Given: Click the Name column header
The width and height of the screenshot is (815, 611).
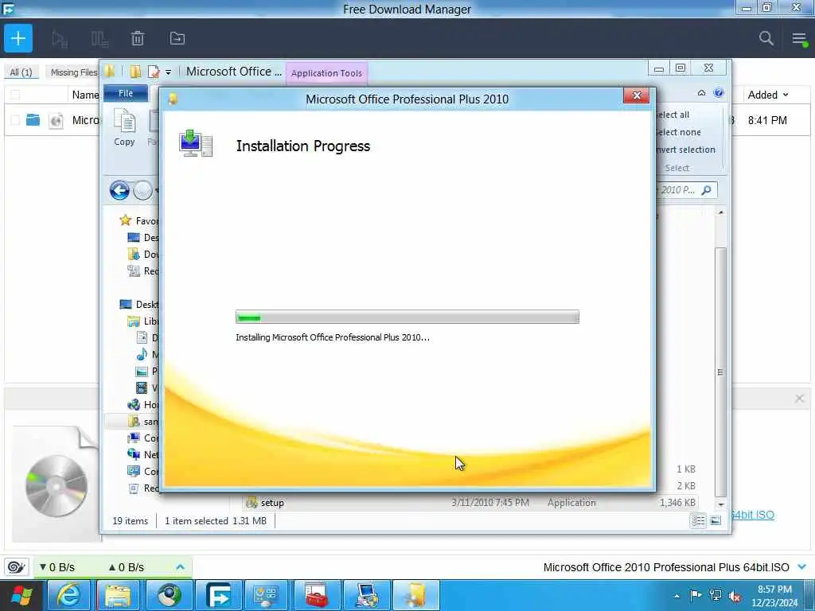Looking at the screenshot, I should (85, 95).
